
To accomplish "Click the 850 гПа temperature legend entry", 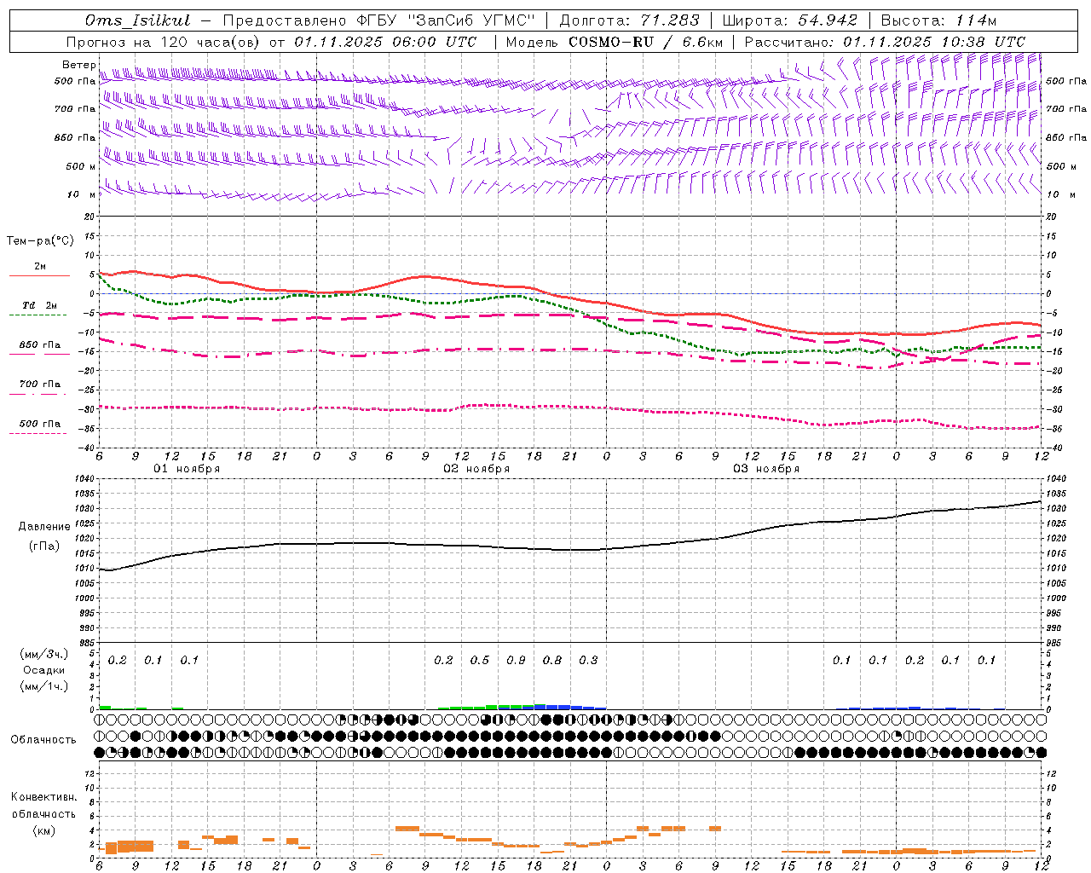I will pyautogui.click(x=40, y=345).
